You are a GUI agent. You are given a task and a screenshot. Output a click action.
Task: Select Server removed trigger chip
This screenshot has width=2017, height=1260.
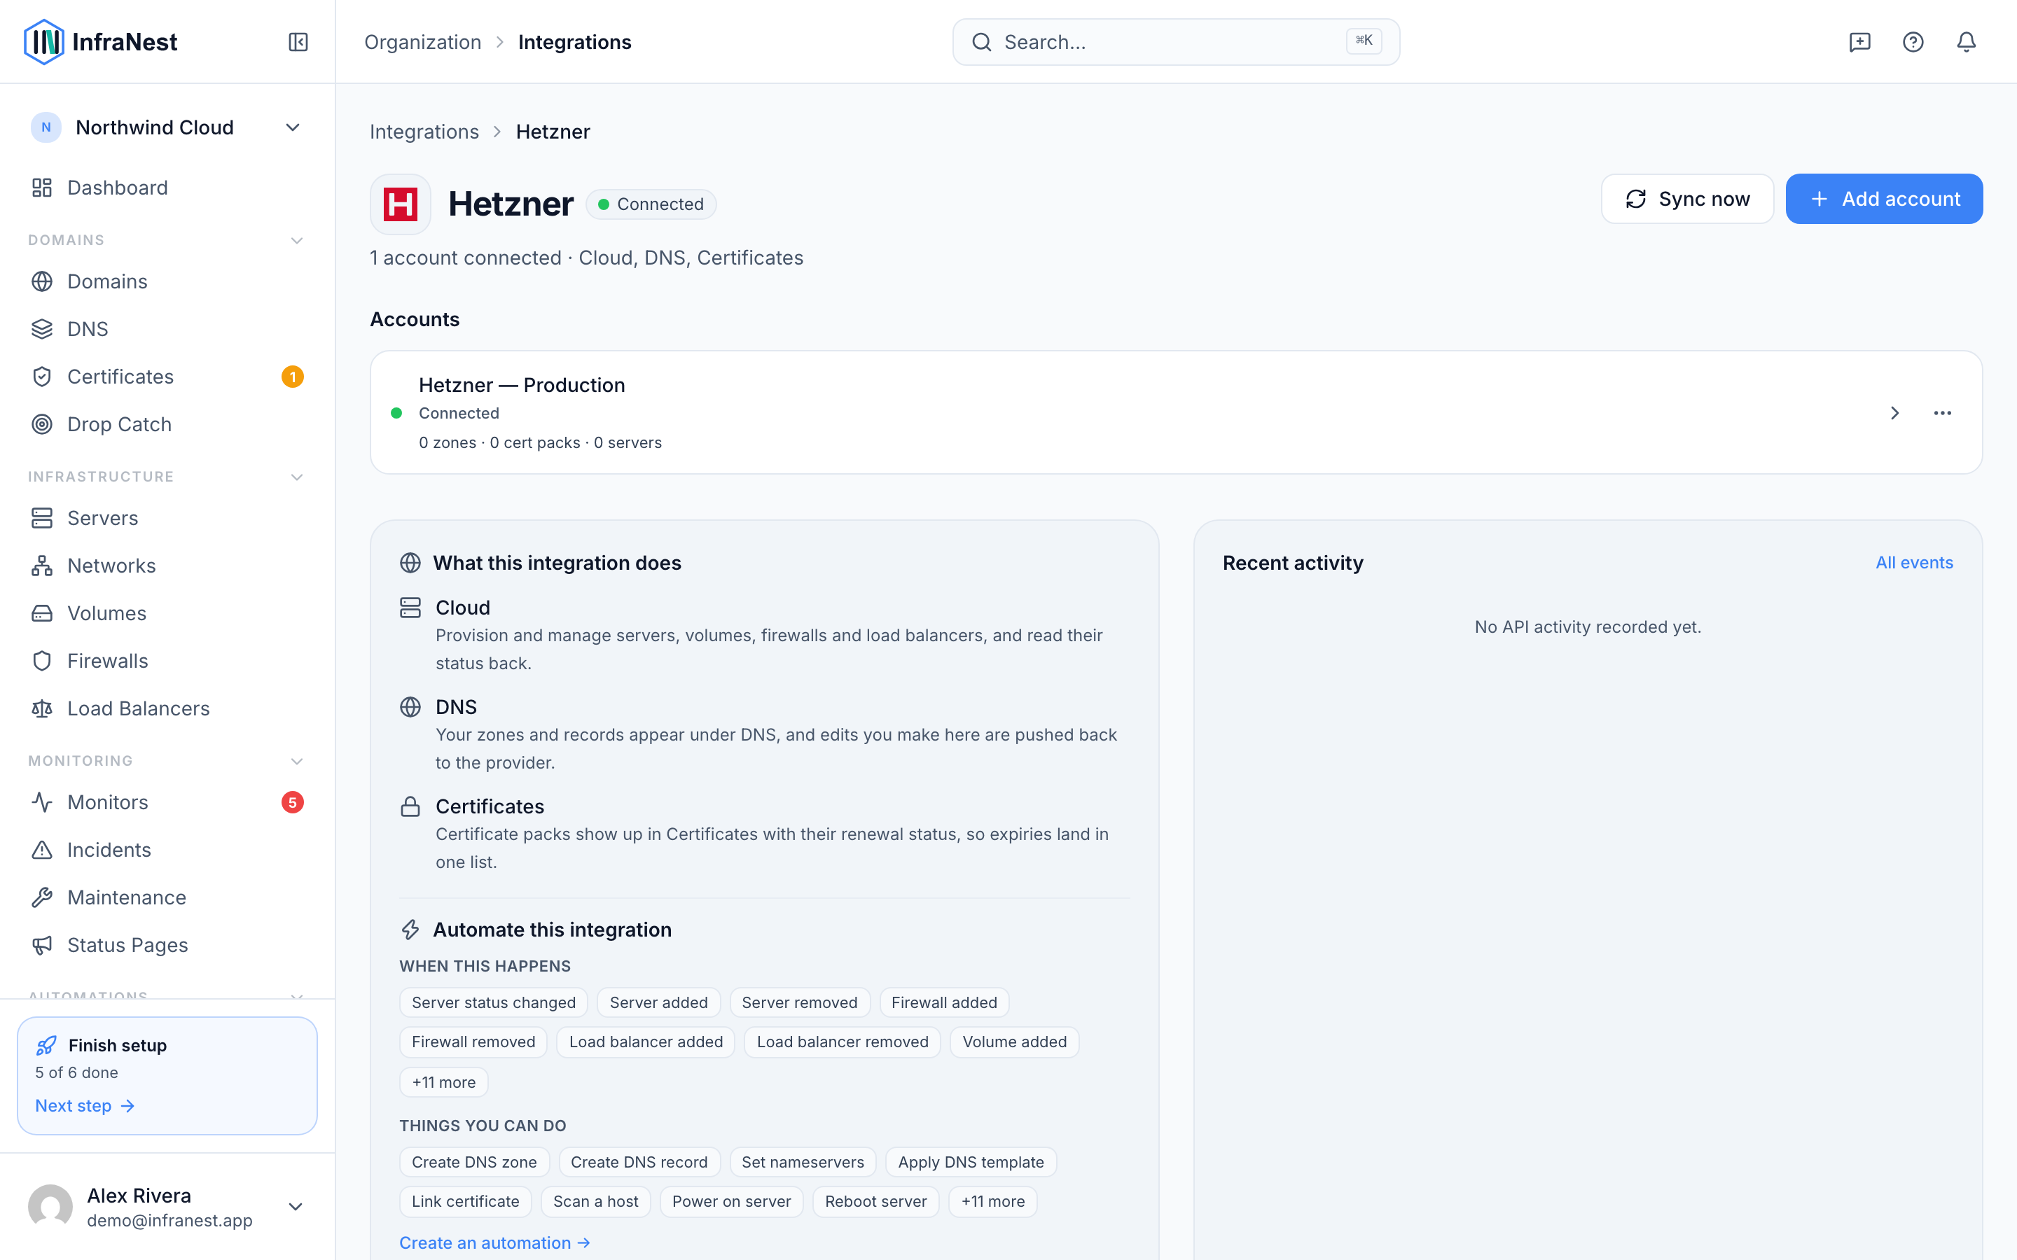click(799, 1002)
